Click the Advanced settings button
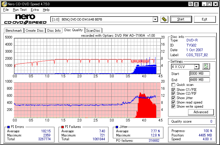The height and width of the screenshot is (145, 220). pyautogui.click(x=201, y=112)
